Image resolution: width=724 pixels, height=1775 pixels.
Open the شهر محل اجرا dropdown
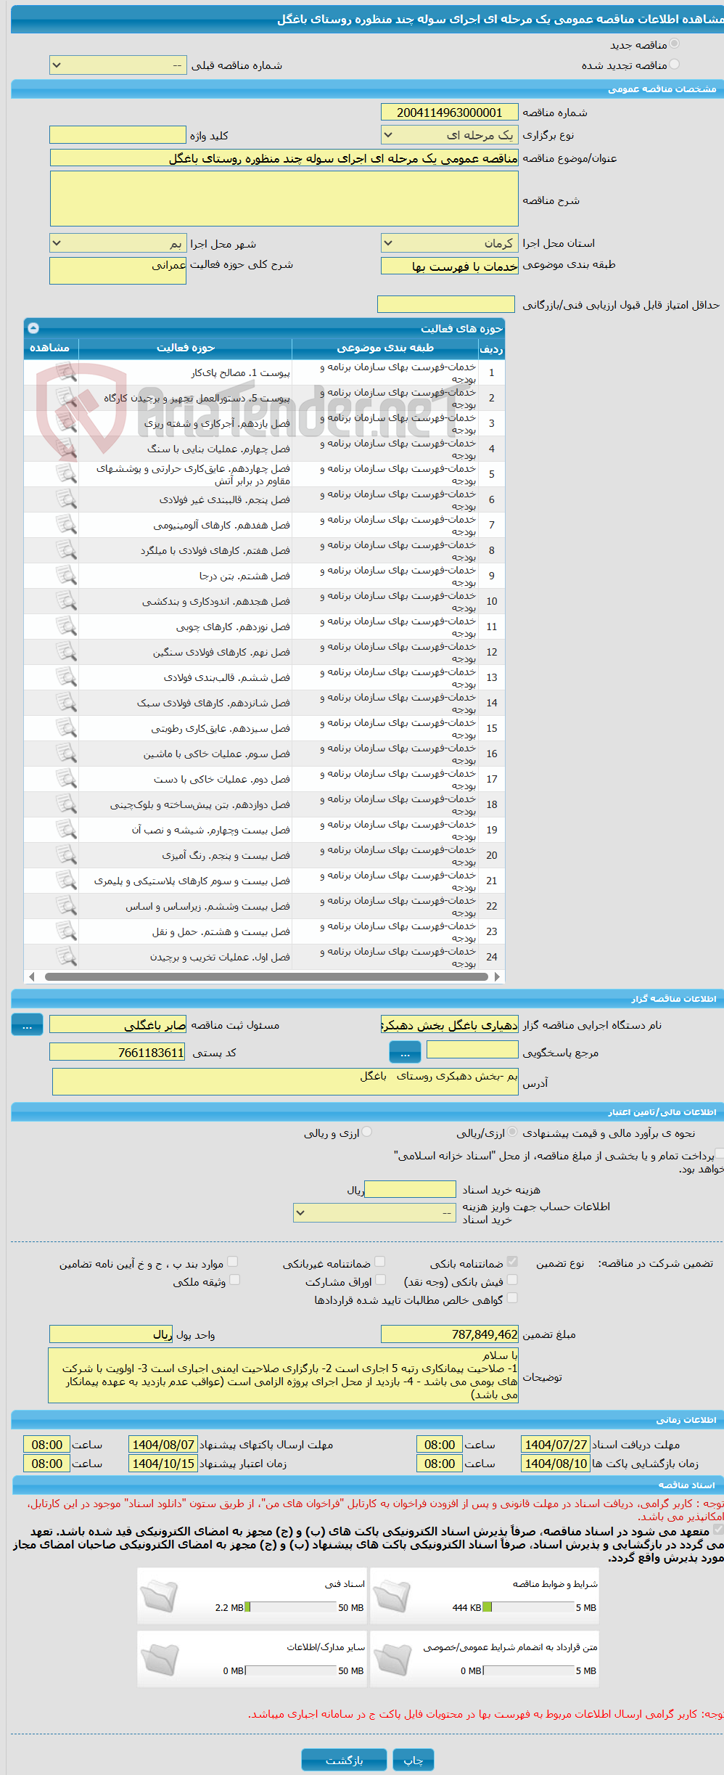pos(118,243)
